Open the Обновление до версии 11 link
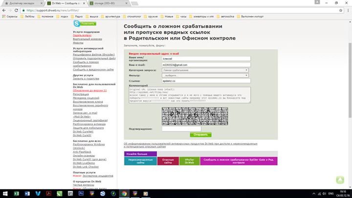This screenshot has height=198, width=352. click(90, 90)
